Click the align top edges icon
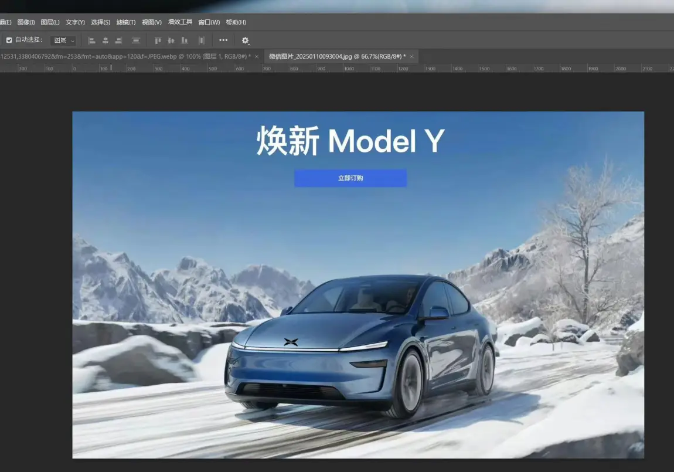Image resolution: width=674 pixels, height=472 pixels. 158,40
